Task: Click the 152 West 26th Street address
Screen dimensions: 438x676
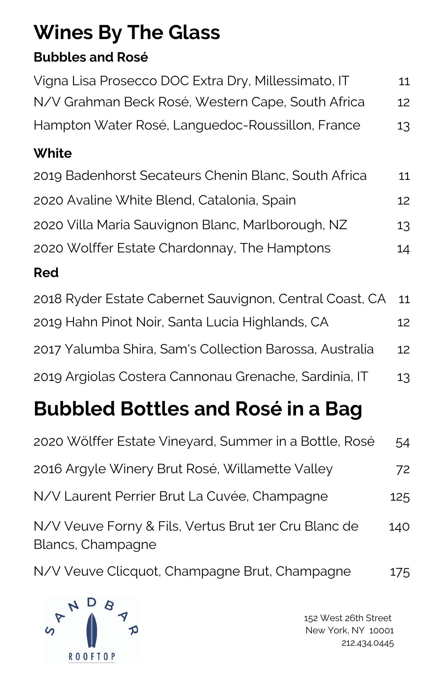Action: point(347,618)
